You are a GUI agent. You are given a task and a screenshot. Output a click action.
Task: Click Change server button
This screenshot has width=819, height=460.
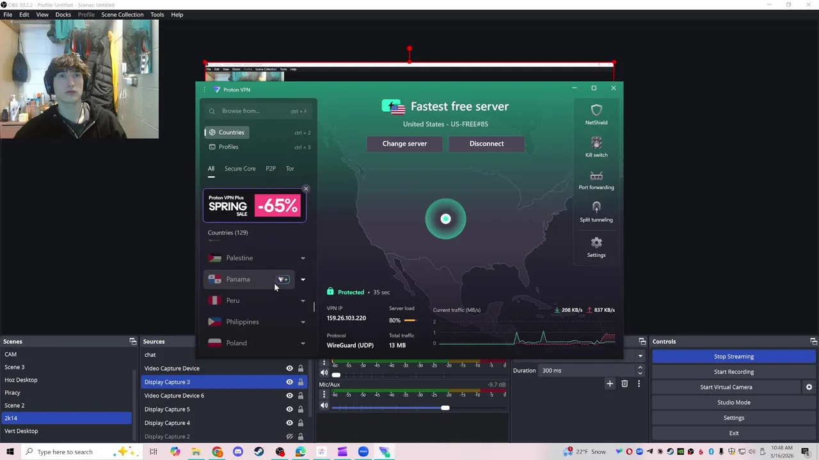pos(404,144)
